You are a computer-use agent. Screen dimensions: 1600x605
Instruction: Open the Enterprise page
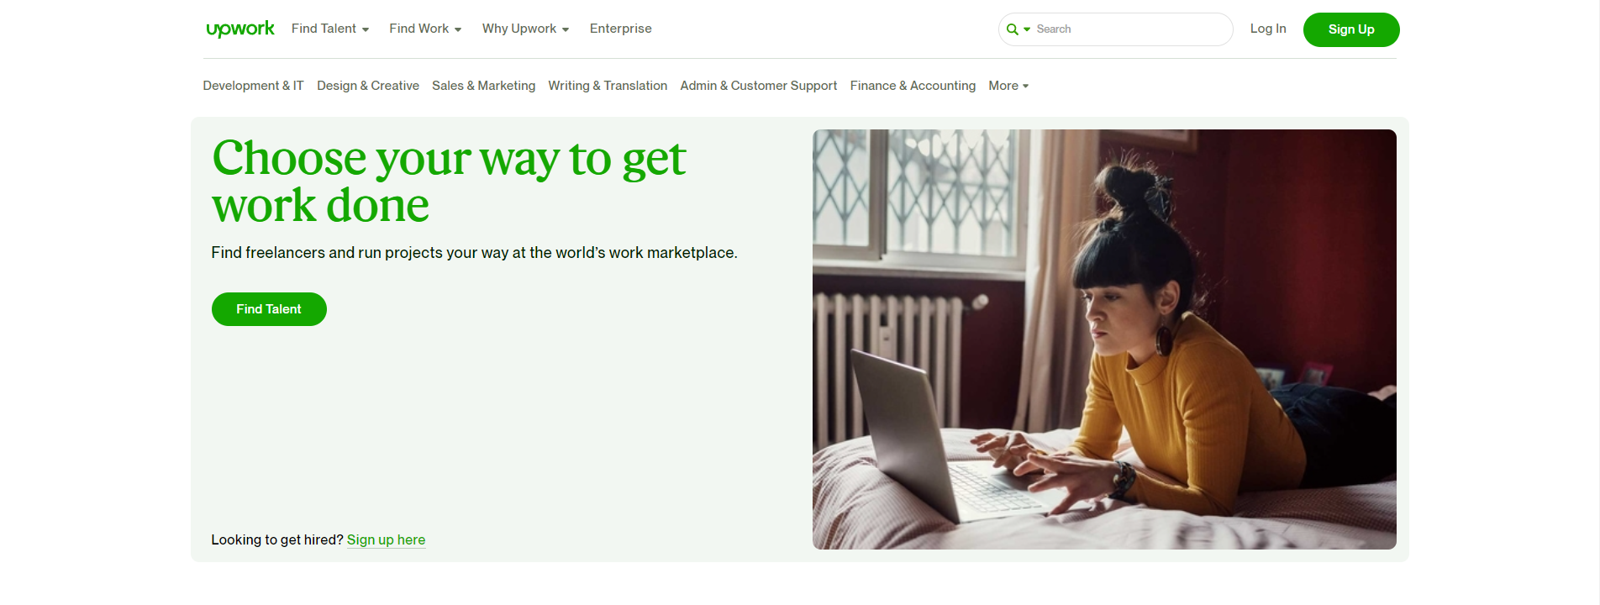(x=620, y=29)
